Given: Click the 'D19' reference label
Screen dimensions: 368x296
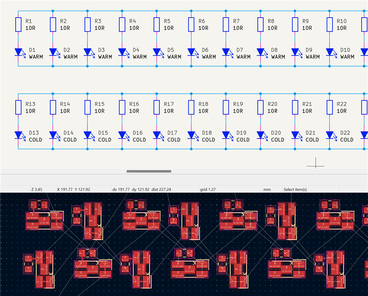Looking at the screenshot, I should click(x=241, y=133).
